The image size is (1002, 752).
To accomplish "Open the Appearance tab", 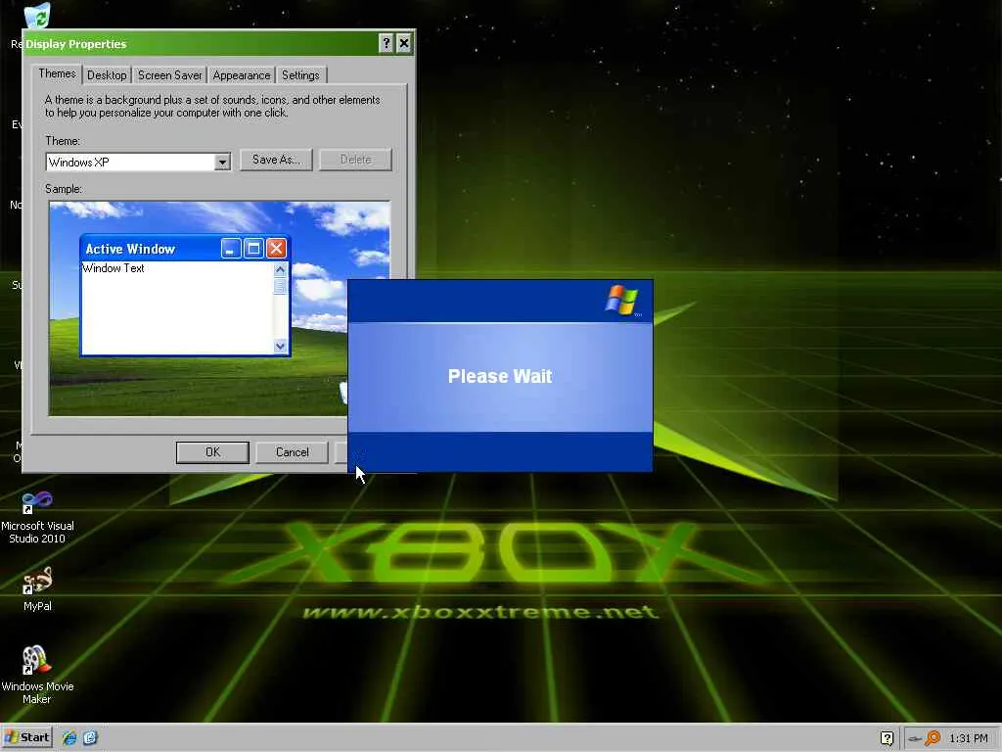I will [x=242, y=75].
